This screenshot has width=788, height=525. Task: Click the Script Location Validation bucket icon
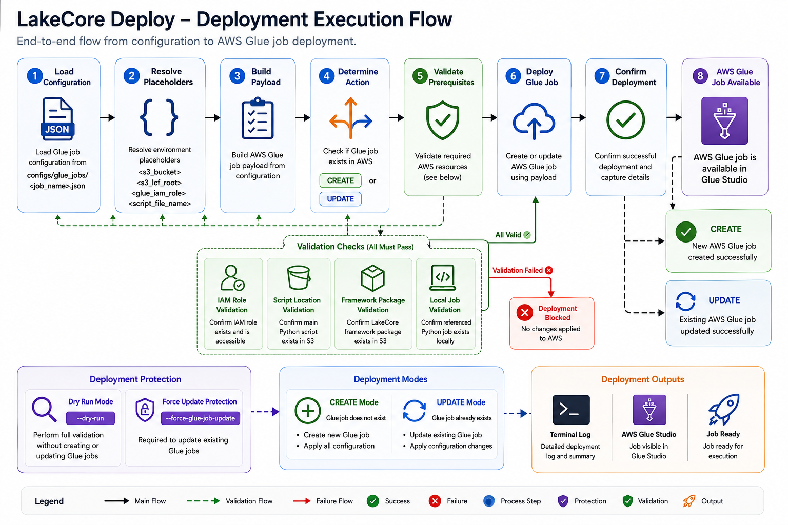pos(299,277)
